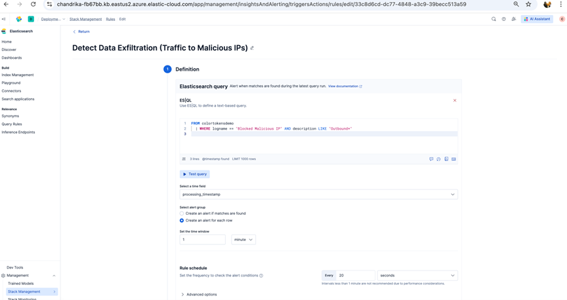Open the user account avatar C
Screen dimensions: 567x300
[562, 19]
